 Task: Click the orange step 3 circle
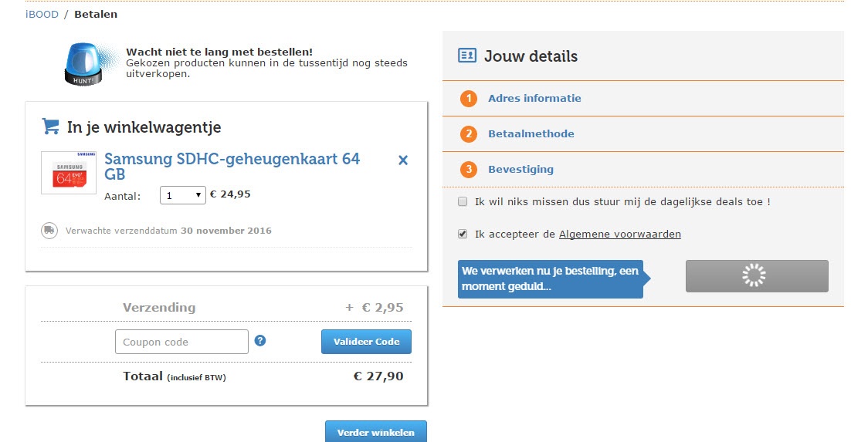(x=468, y=170)
